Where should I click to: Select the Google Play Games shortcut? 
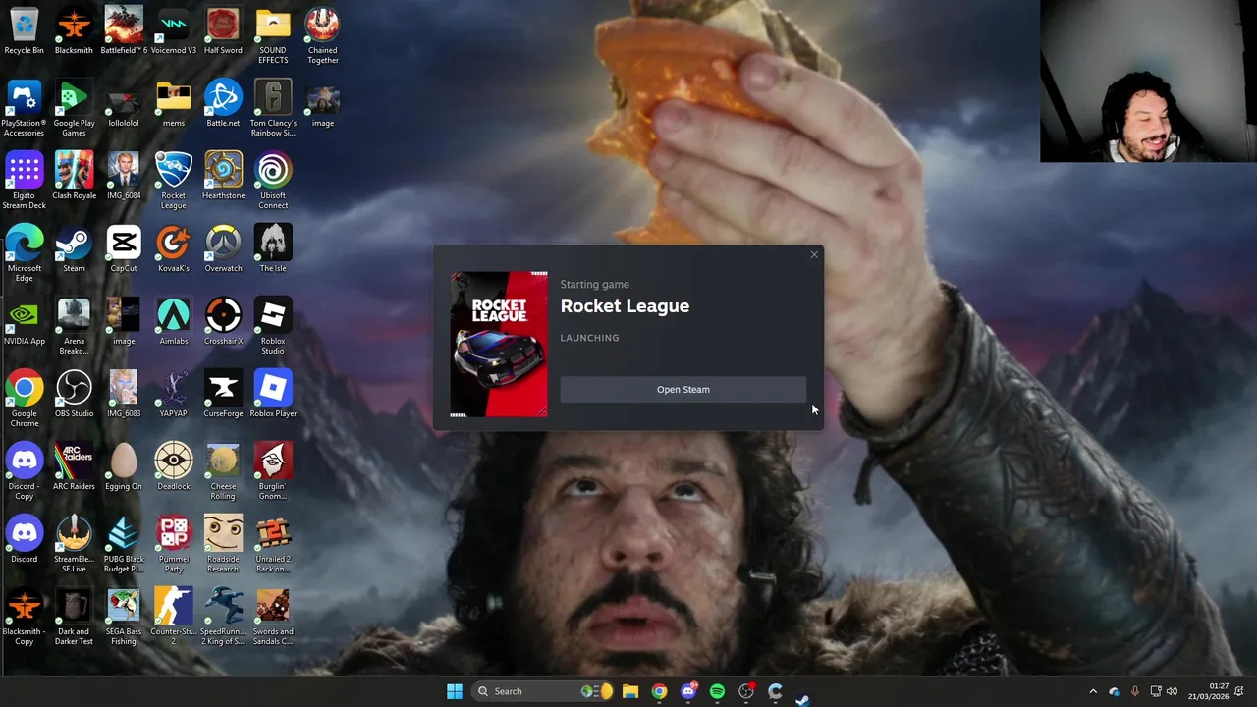click(74, 109)
